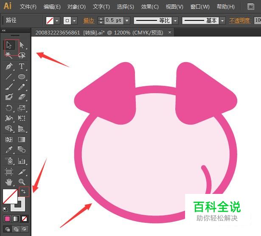Select the Rotate tool
The image size is (261, 236).
click(9, 108)
